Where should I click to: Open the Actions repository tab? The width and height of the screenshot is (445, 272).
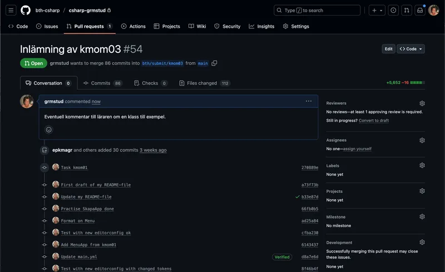pos(133,26)
